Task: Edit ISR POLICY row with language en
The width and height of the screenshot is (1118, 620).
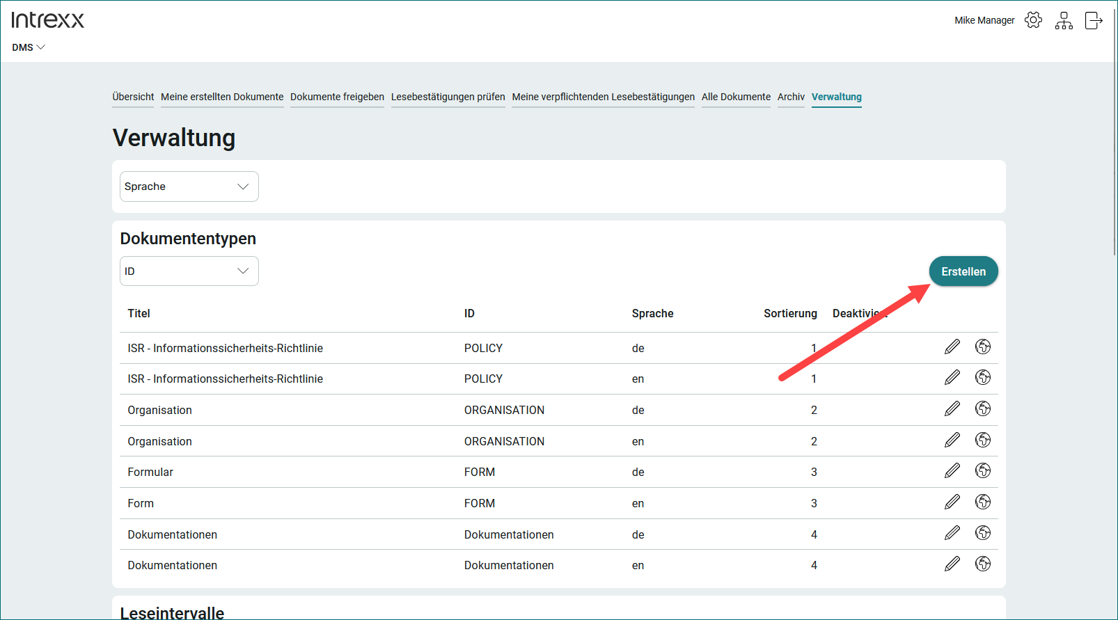Action: point(952,377)
